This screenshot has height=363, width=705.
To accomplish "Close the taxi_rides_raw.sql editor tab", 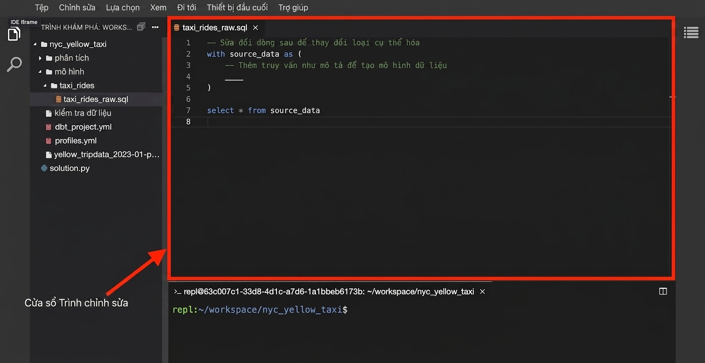I will tap(255, 28).
